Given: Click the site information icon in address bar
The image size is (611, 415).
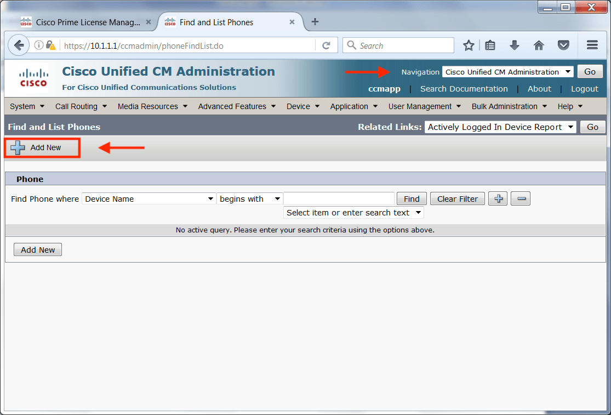Looking at the screenshot, I should click(x=38, y=45).
